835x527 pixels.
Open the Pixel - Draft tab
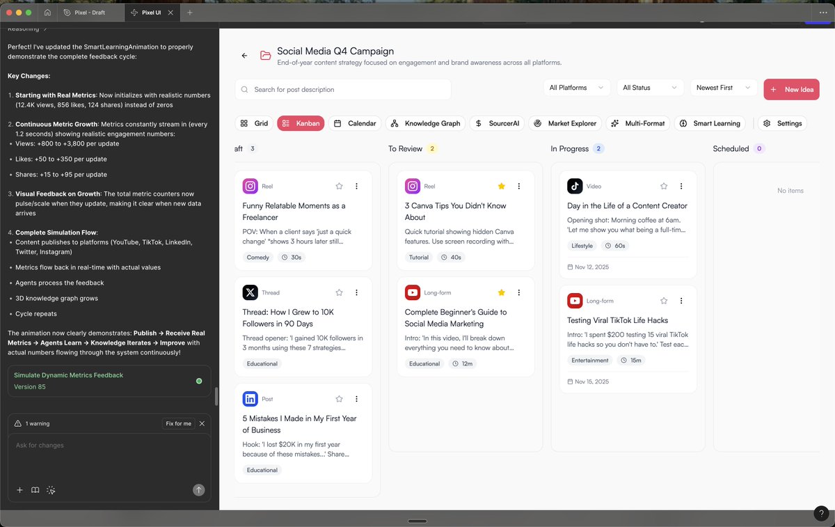pos(90,13)
